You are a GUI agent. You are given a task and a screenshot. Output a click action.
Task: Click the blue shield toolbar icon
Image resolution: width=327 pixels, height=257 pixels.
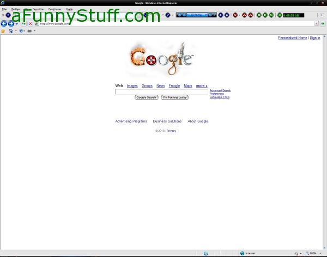coord(21,31)
